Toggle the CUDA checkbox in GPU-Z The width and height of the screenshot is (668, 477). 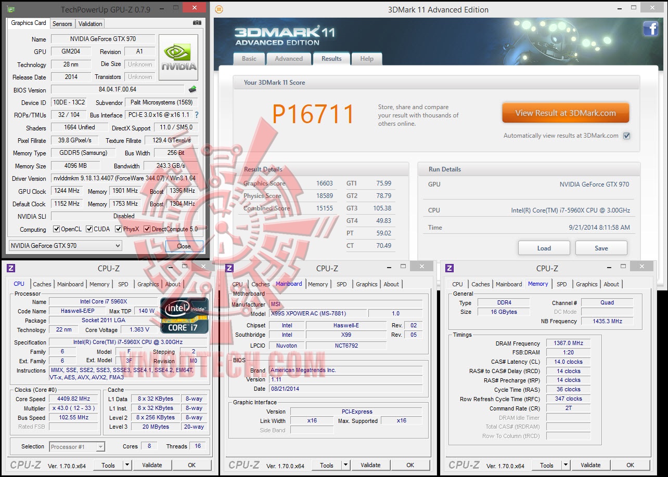coord(89,229)
